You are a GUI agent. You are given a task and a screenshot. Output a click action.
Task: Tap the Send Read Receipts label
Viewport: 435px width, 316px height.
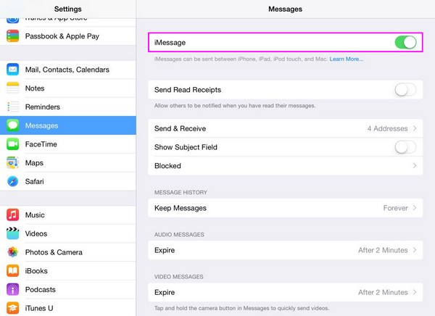[x=188, y=90]
